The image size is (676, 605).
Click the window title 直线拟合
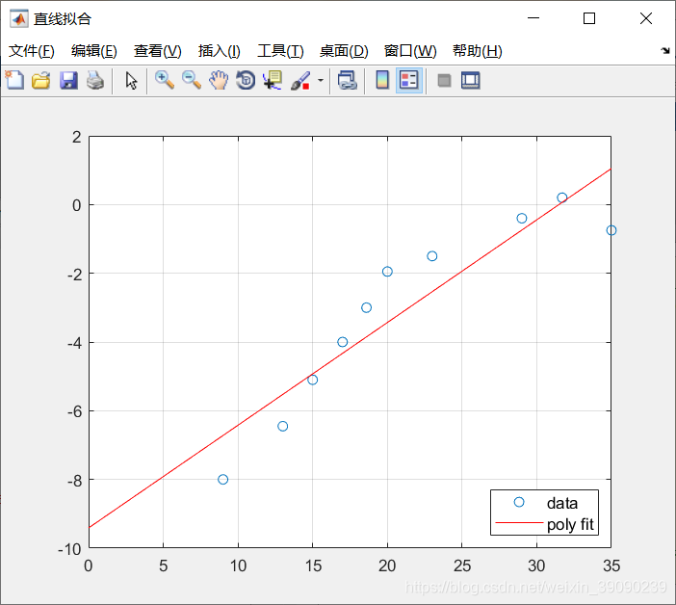pos(63,18)
